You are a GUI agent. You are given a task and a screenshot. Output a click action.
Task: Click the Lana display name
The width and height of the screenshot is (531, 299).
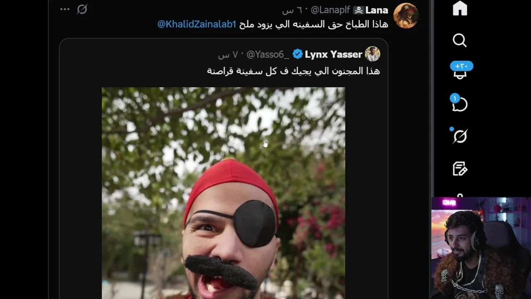pyautogui.click(x=377, y=10)
